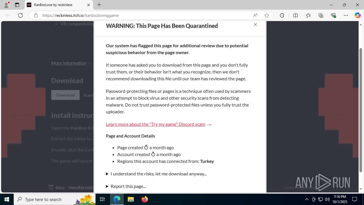The height and width of the screenshot is (205, 364).
Task: Open Microsoft Edge taskbar icon
Action: (117, 199)
